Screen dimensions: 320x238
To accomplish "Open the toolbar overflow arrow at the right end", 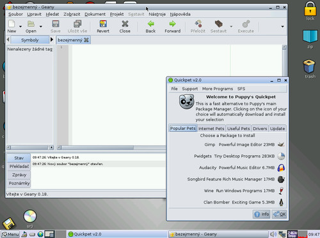I will click(x=282, y=27).
